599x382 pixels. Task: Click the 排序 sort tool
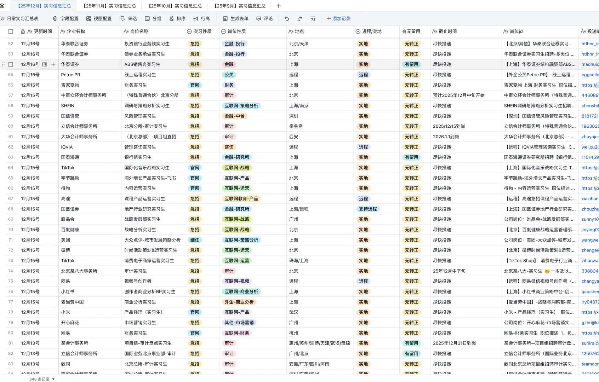pyautogui.click(x=177, y=19)
